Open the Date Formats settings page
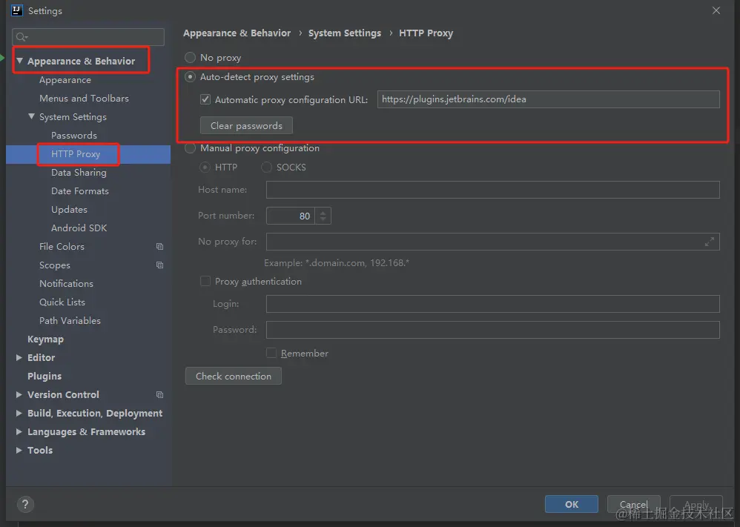This screenshot has height=527, width=740. (x=80, y=191)
